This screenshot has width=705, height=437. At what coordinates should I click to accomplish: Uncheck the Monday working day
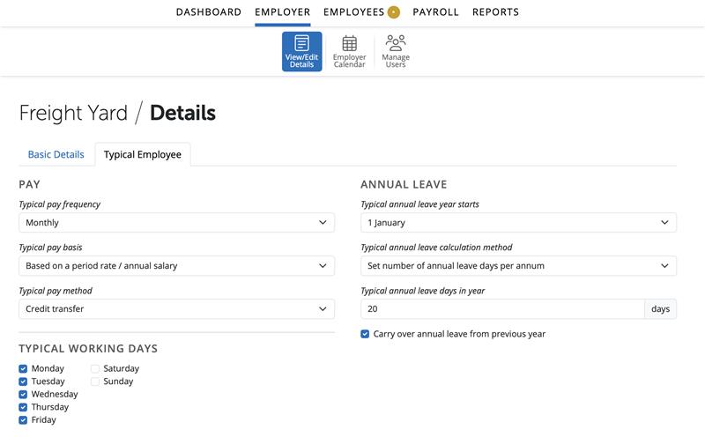(x=24, y=368)
